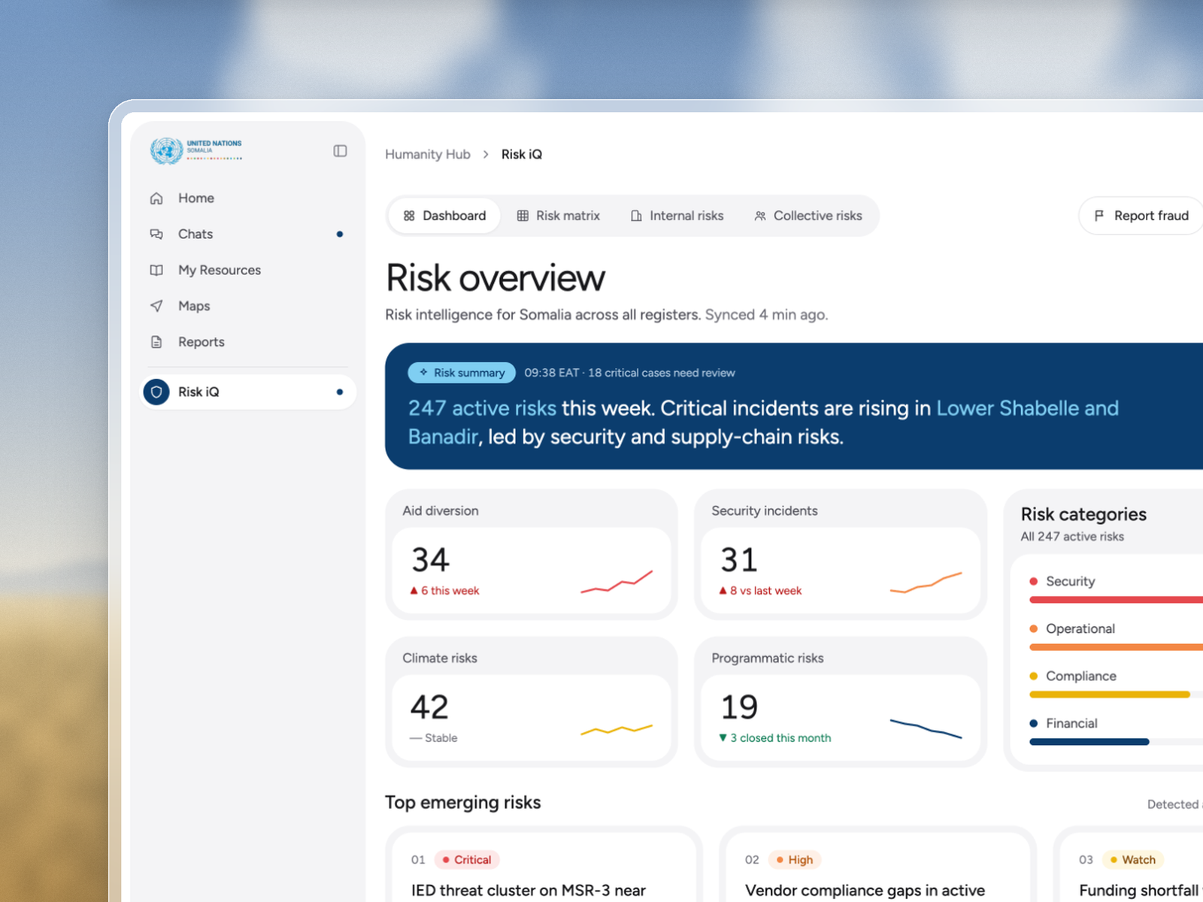
Task: Click the Collective risks people icon
Action: 760,216
